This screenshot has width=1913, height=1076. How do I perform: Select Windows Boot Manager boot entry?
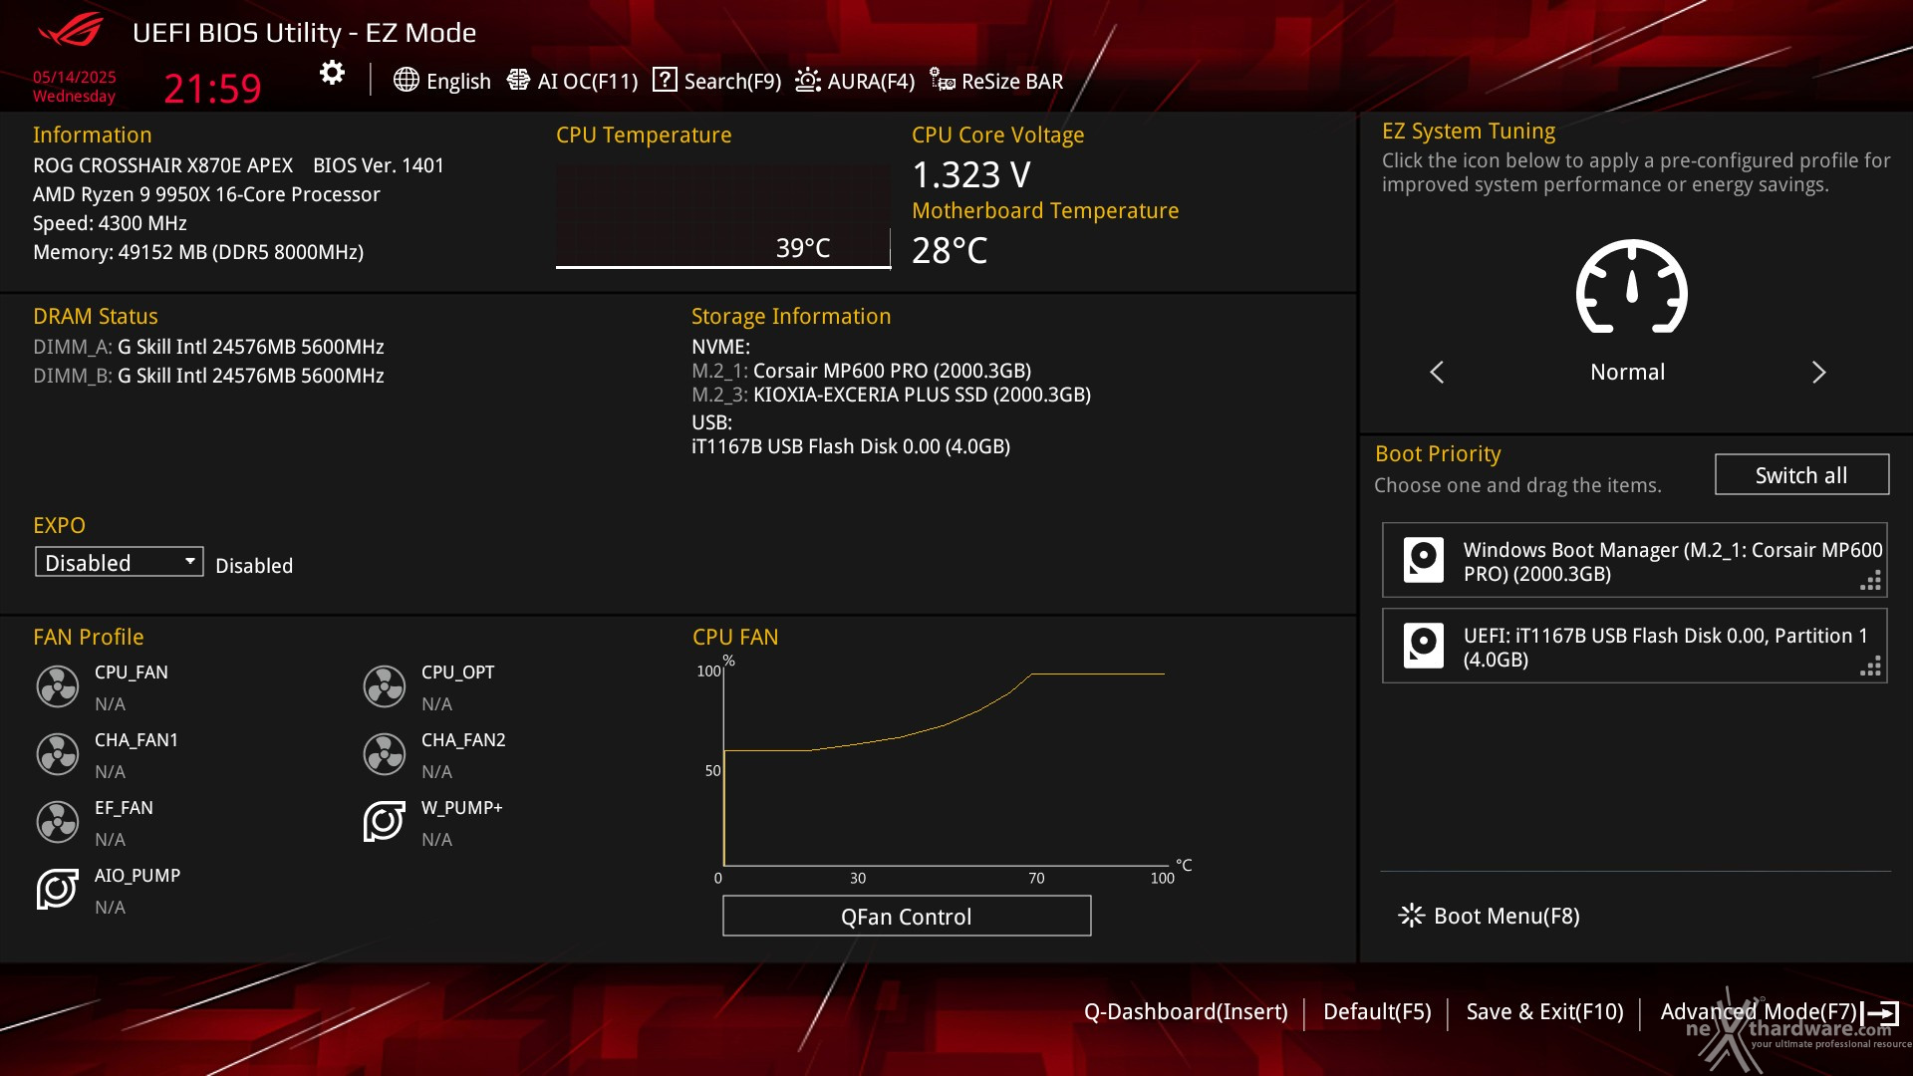1635,560
